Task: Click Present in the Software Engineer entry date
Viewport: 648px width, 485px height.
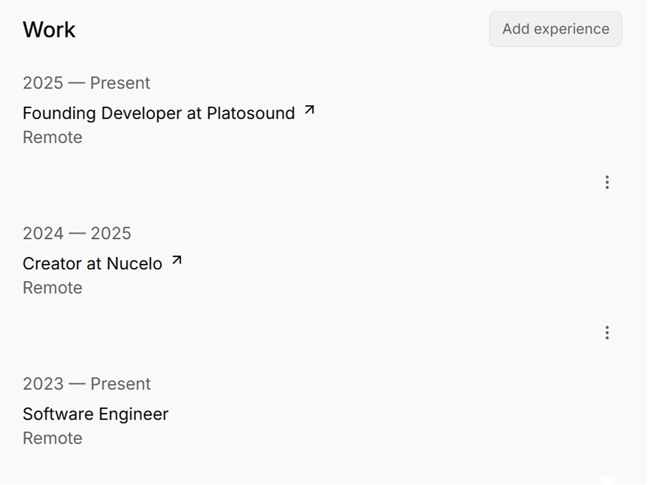Action: click(121, 384)
